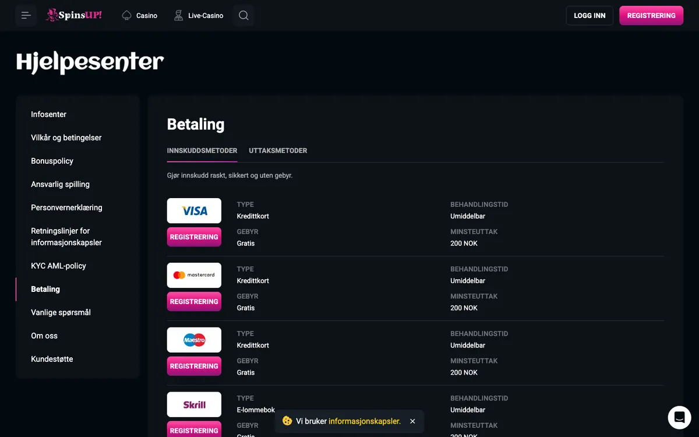Dismiss the cookie notice with X
Image resolution: width=699 pixels, height=437 pixels.
[x=412, y=421]
